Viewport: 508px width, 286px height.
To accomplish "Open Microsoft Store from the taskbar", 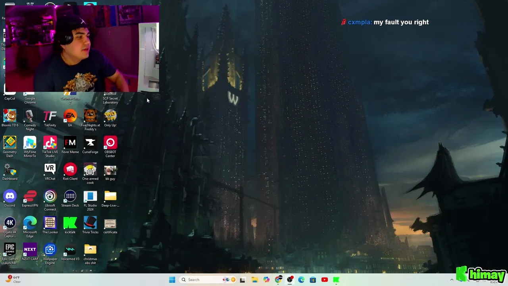I will [313, 280].
